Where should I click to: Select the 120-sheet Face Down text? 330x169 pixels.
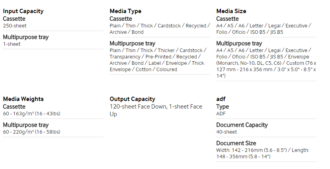tap(138, 107)
